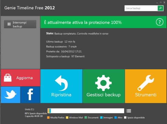Viewport: 167px width, 124px height.
Task: Open the Strumenti wrench tile
Action: pos(145,86)
